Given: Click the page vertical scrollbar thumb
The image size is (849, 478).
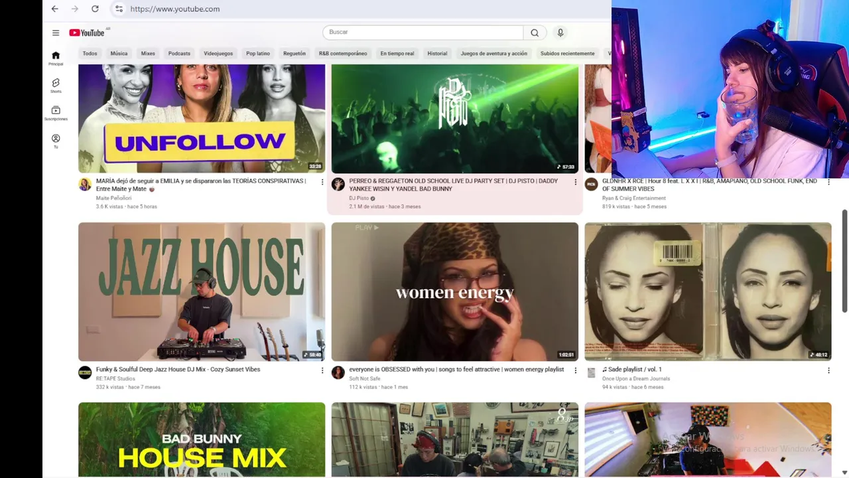Looking at the screenshot, I should point(844,261).
